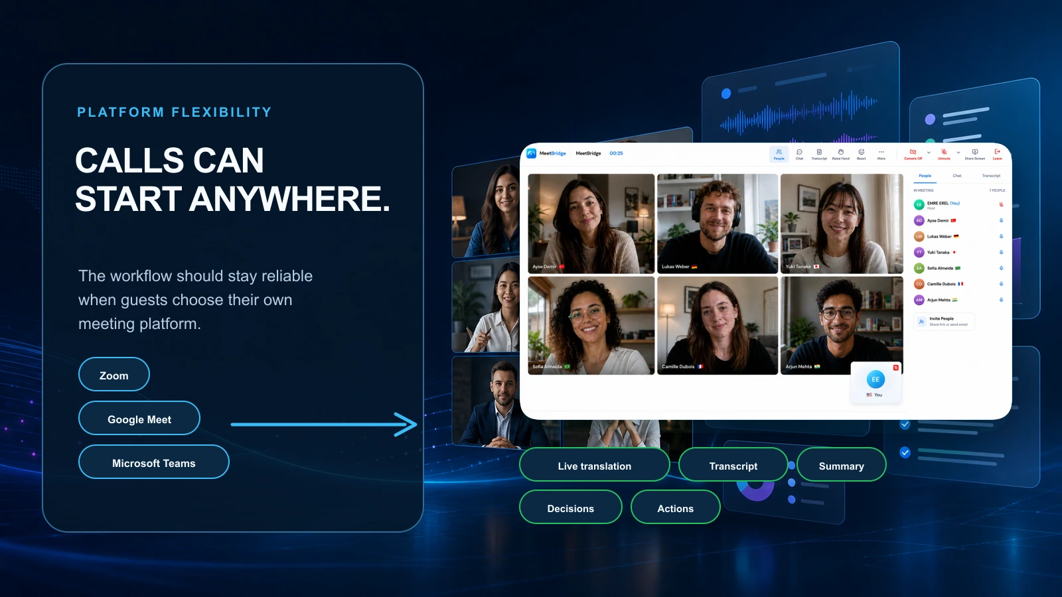
Task: Leave the meeting
Action: (997, 154)
